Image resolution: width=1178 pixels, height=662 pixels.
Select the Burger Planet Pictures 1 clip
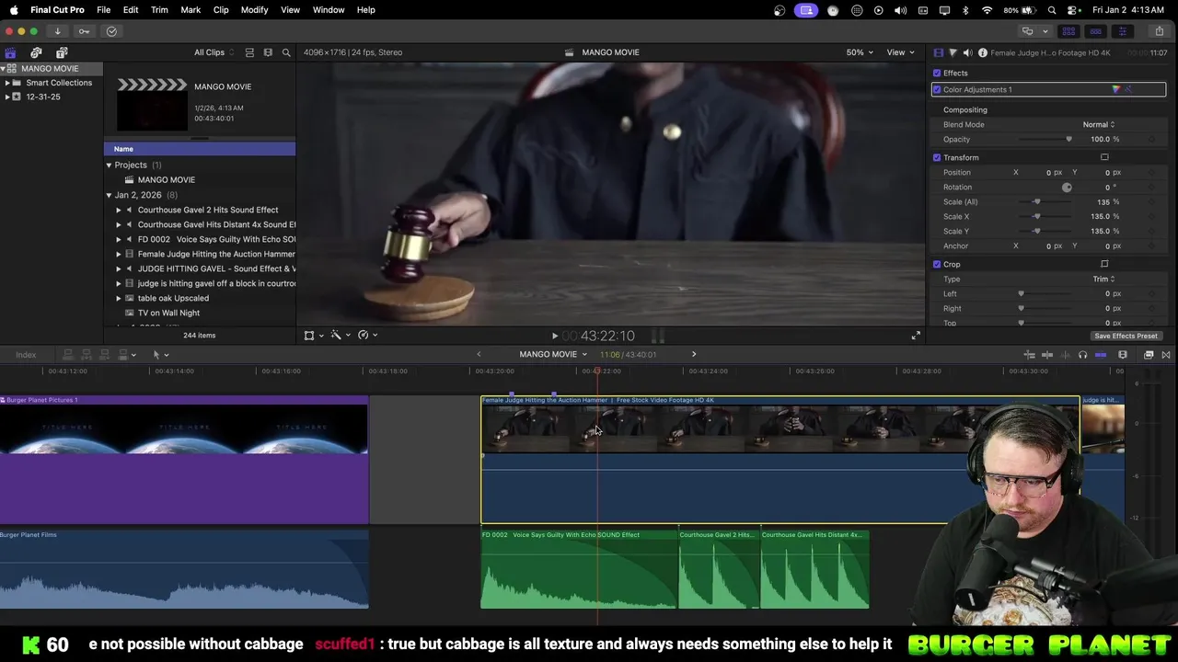tap(184, 460)
